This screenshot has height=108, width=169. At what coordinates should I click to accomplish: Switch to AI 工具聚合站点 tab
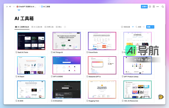click(x=22, y=27)
